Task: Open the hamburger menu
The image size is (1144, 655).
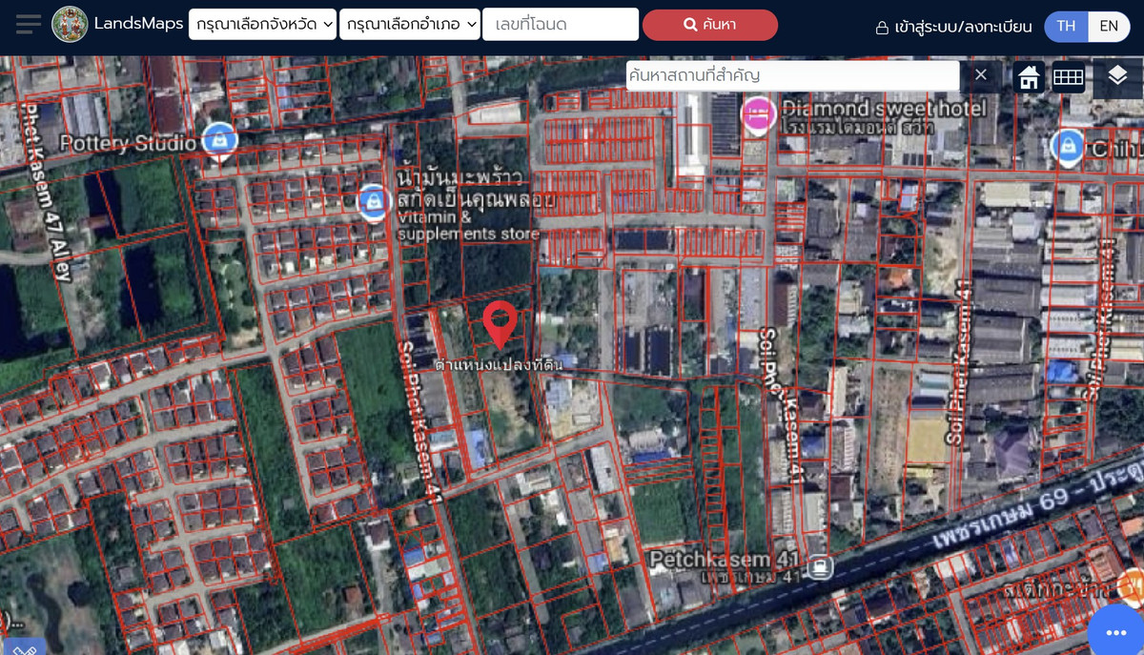Action: 29,25
